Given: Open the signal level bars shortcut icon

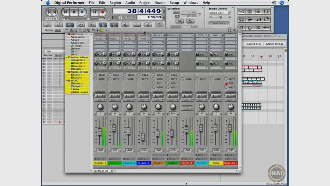Looking at the screenshot, I should [258, 20].
